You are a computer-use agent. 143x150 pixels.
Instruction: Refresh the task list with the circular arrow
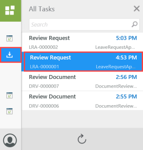tap(82, 139)
